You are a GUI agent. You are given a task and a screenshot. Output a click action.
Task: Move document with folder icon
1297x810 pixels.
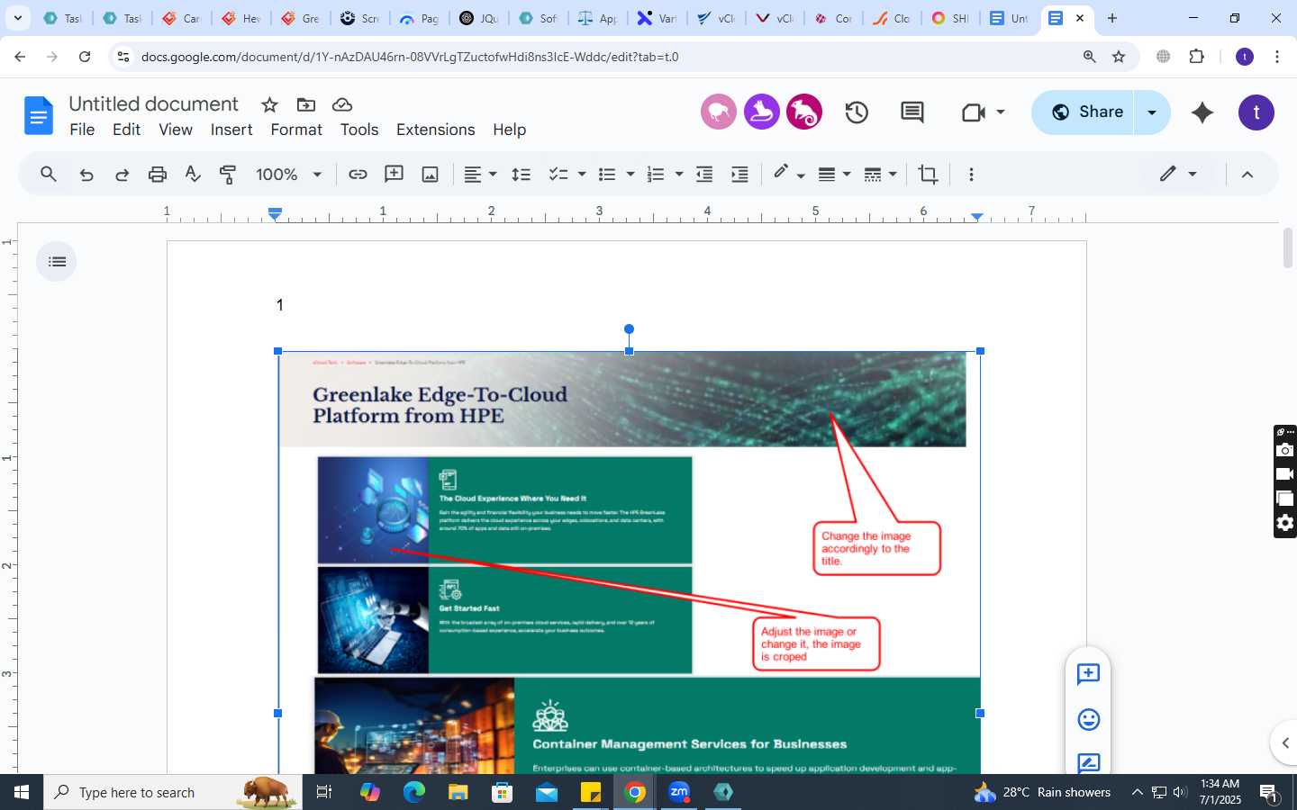306,104
